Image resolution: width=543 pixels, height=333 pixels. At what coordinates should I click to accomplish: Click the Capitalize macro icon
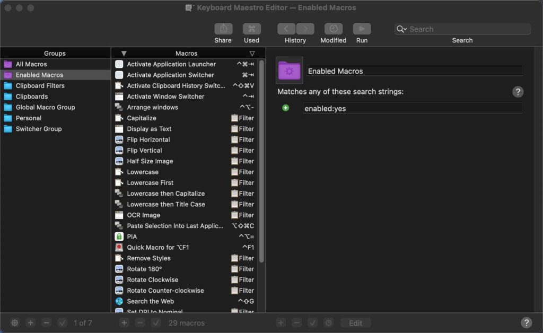pyautogui.click(x=119, y=118)
